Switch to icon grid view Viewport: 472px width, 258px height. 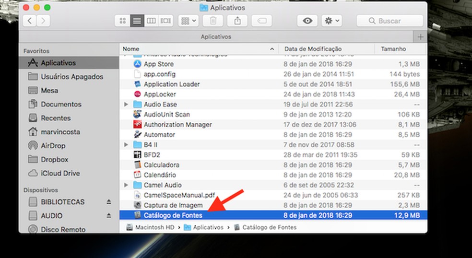point(122,21)
